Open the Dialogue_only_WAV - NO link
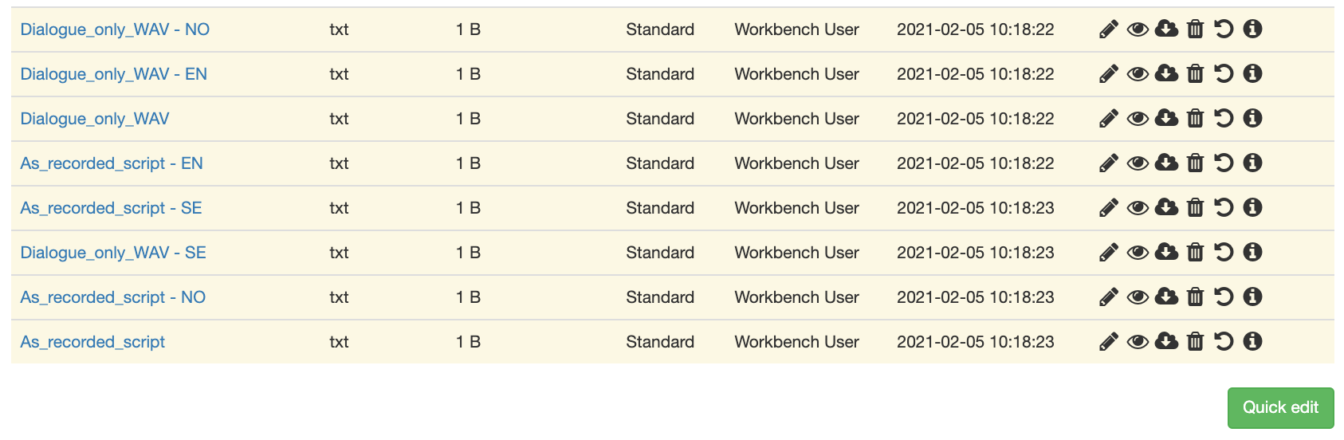 115,29
